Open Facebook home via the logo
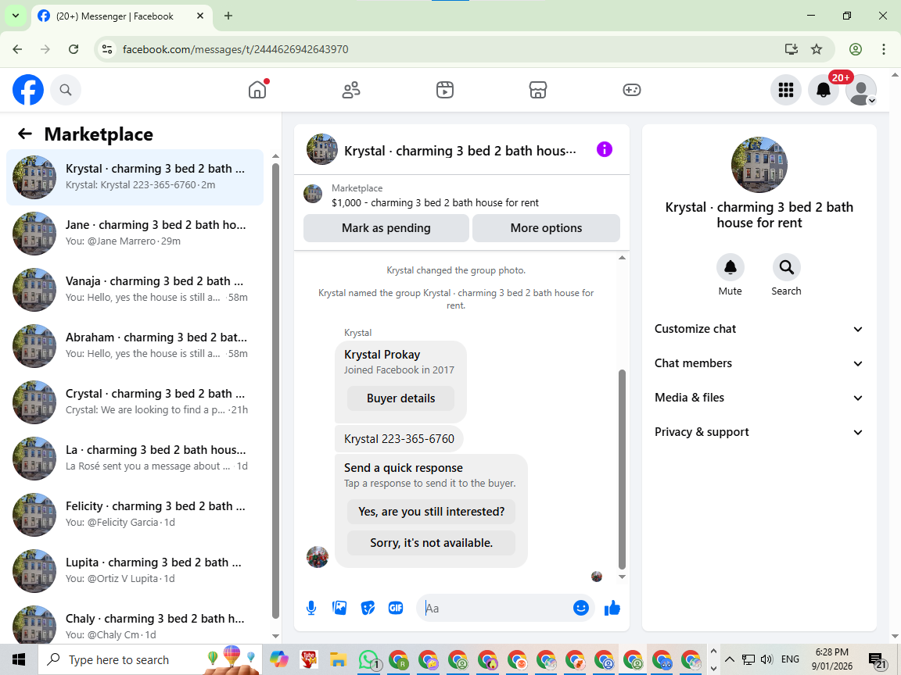Image resolution: width=901 pixels, height=675 pixels. click(x=28, y=90)
